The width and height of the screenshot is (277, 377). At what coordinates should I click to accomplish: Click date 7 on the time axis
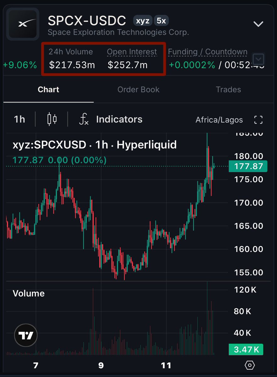[x=36, y=365]
